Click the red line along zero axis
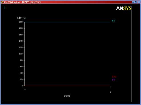 click(x=67, y=86)
